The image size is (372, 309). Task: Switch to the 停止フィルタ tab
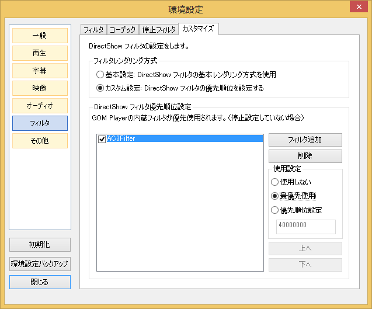(159, 30)
